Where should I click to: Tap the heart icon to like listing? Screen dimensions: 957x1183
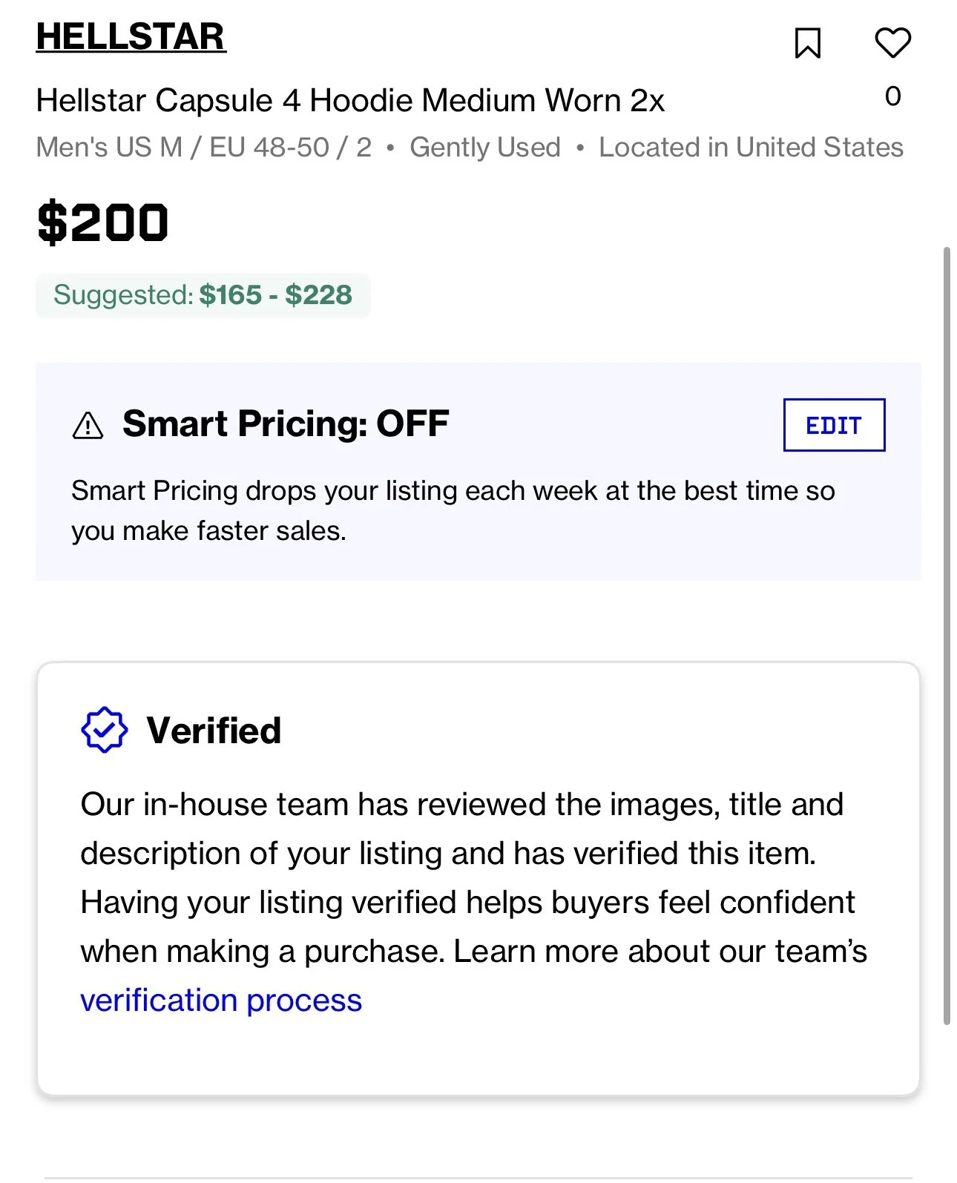point(892,42)
